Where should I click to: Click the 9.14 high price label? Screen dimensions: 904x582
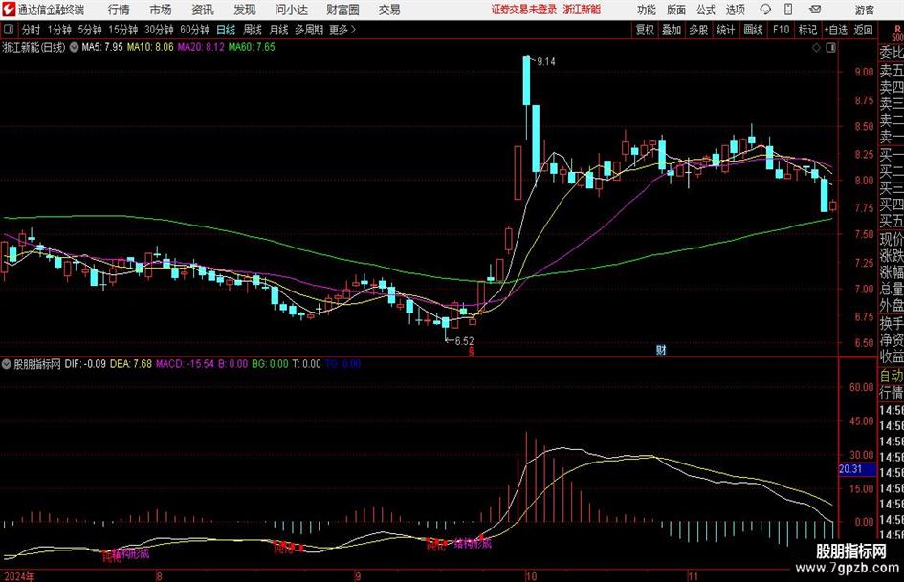click(546, 62)
